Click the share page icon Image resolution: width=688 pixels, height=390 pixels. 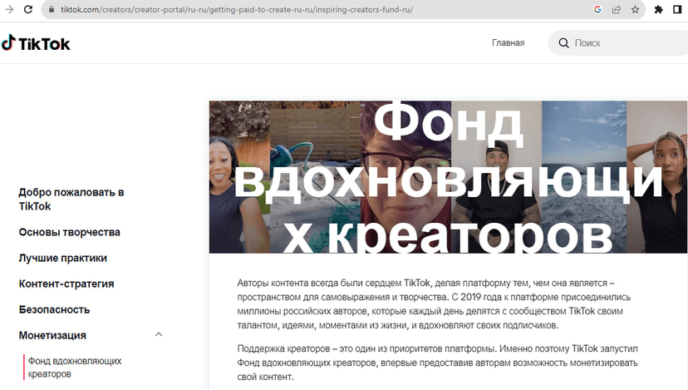[617, 9]
